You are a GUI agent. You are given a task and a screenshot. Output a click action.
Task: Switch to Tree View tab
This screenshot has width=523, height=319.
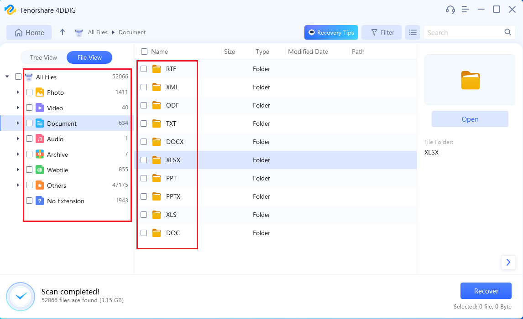[x=44, y=57]
